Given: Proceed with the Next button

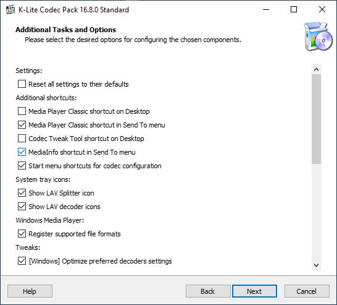Looking at the screenshot, I should (x=254, y=291).
